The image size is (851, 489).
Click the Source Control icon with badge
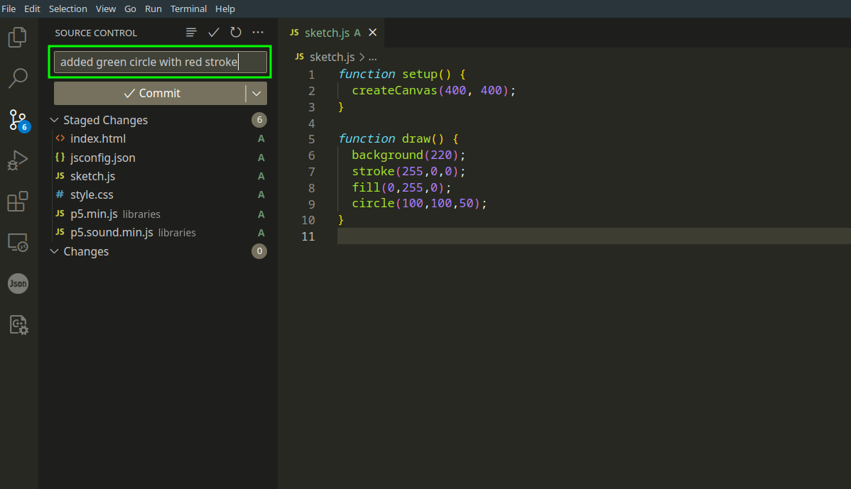pyautogui.click(x=18, y=120)
